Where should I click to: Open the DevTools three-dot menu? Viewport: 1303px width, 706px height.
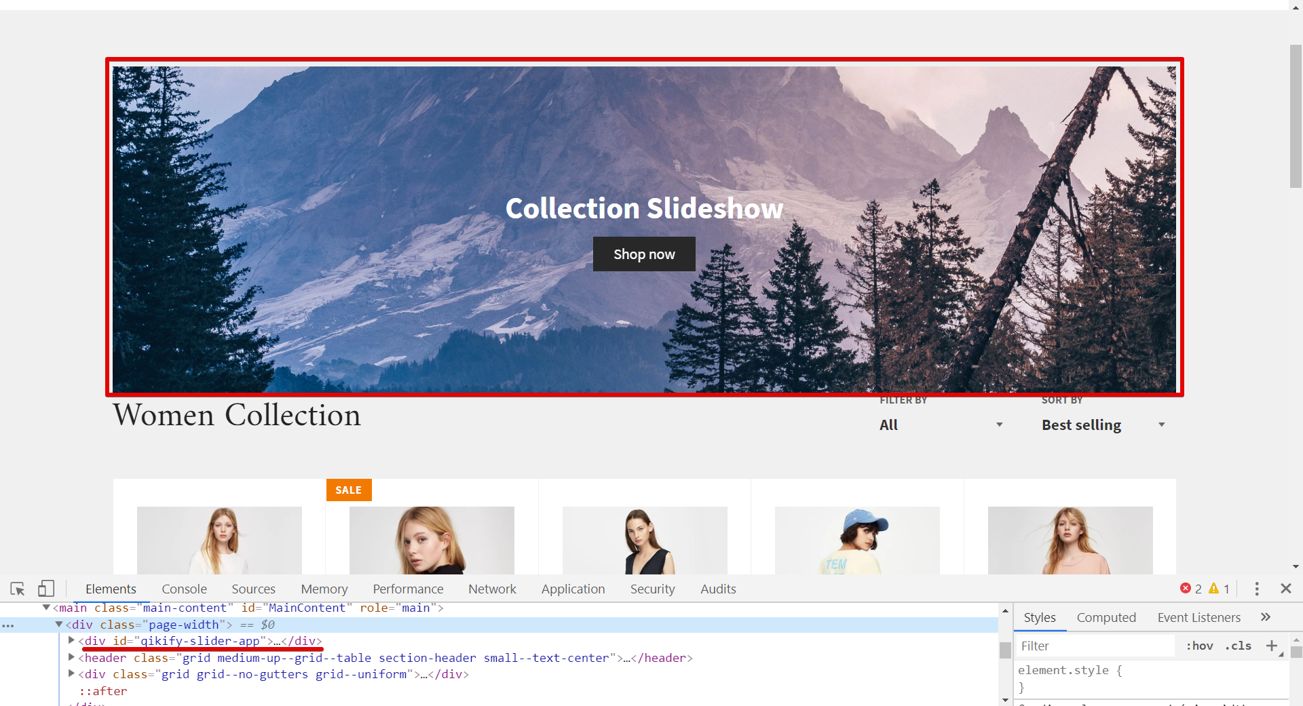[x=1257, y=589]
